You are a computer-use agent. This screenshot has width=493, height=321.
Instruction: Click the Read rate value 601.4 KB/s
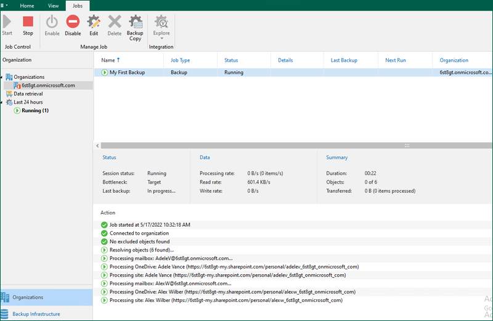click(258, 182)
